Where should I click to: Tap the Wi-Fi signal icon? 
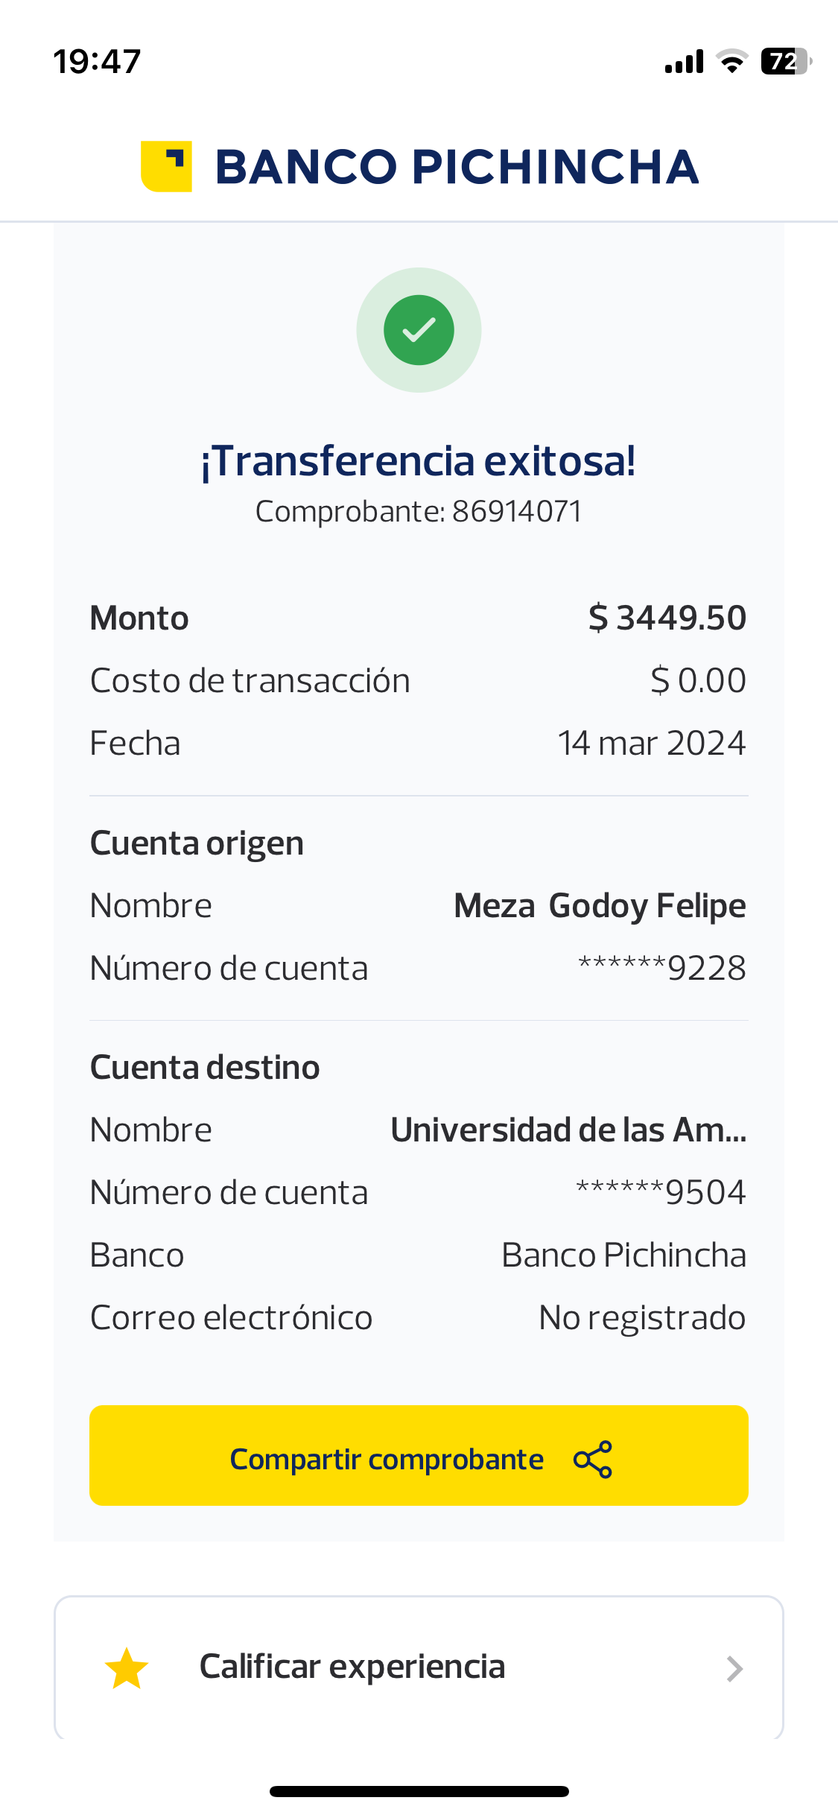pyautogui.click(x=731, y=61)
